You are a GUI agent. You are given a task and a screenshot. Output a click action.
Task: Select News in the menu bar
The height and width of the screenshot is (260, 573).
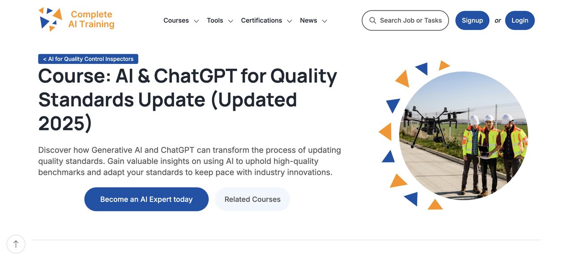[x=308, y=20]
